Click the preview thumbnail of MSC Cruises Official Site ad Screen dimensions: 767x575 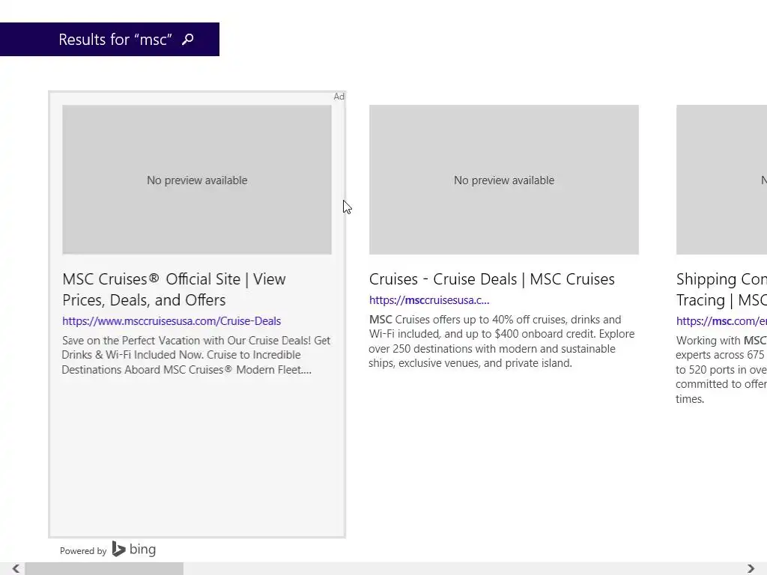[x=197, y=180]
